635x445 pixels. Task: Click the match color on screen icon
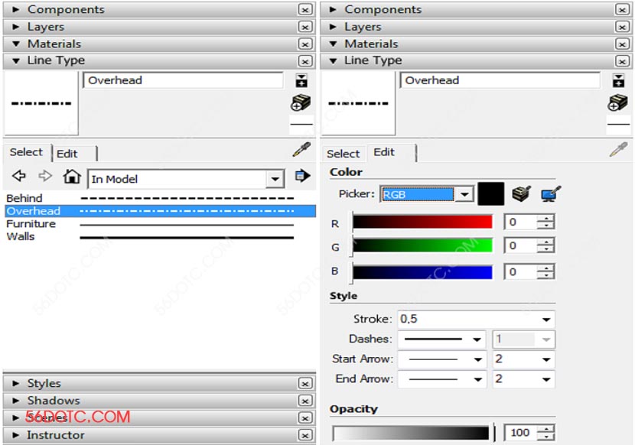pyautogui.click(x=549, y=194)
